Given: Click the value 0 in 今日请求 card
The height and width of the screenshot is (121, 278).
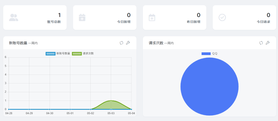Looking at the screenshot, I should click(x=268, y=15).
